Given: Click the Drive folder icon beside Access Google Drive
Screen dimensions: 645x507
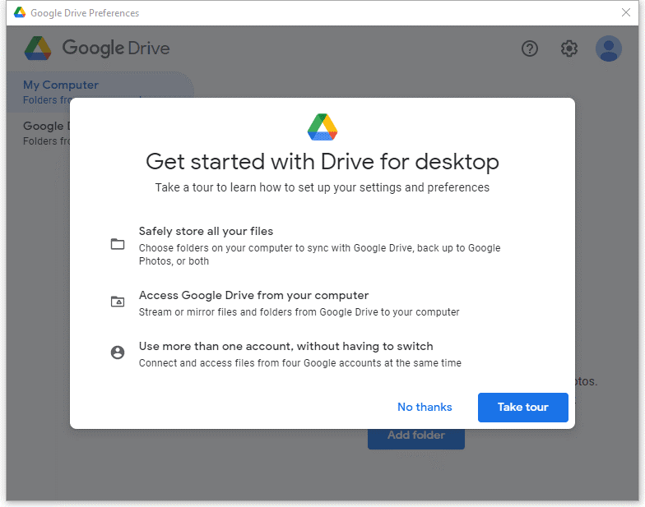Looking at the screenshot, I should pos(118,302).
